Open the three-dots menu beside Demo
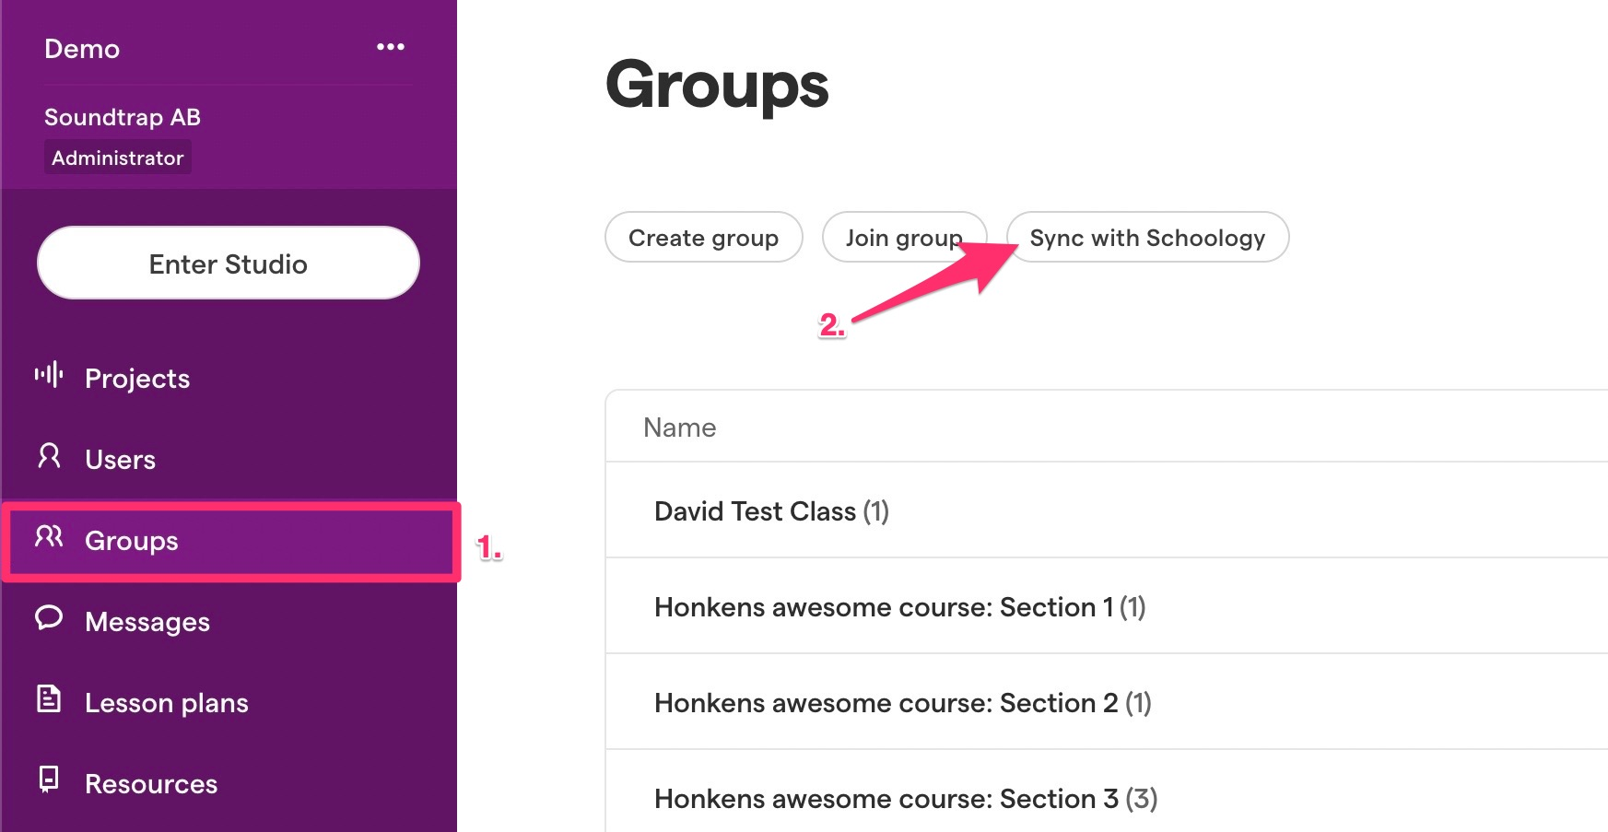Screen dimensions: 1608x832 click(391, 47)
